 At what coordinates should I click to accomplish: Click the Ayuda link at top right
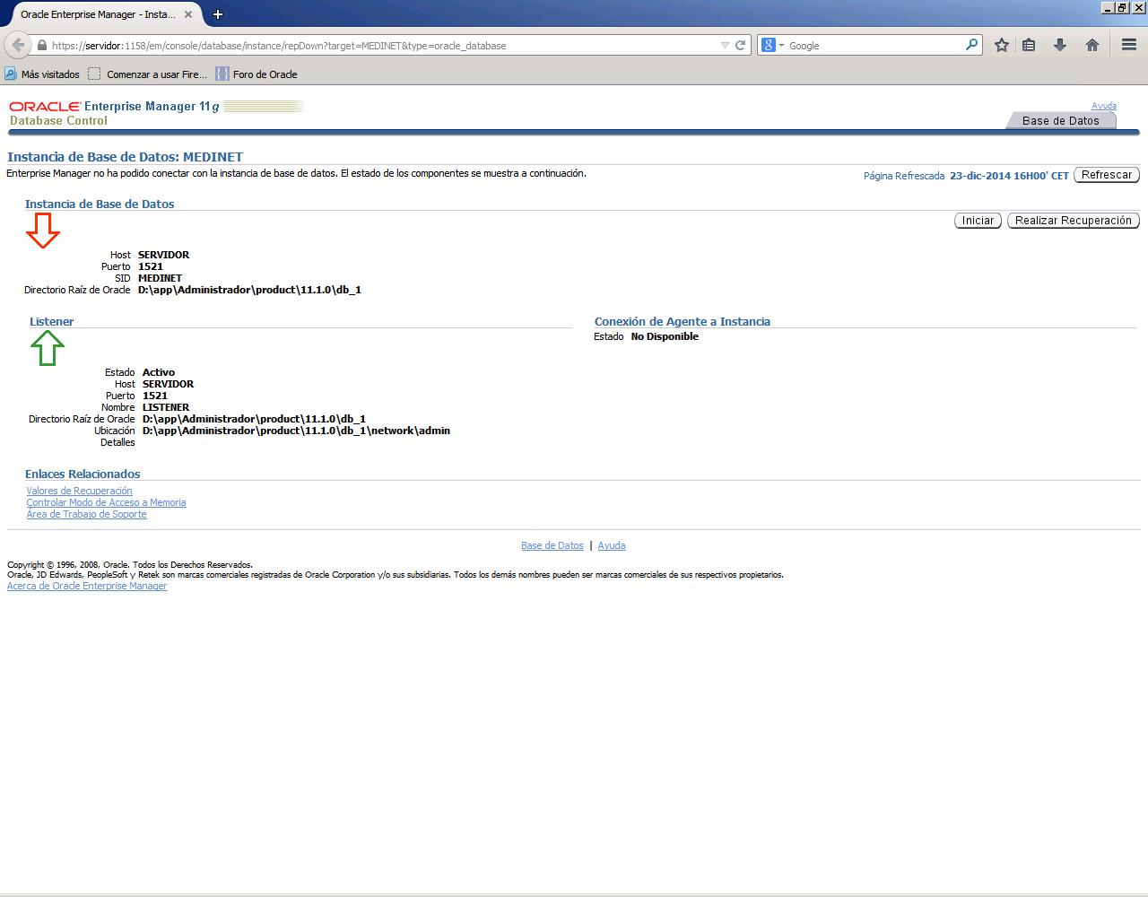pos(1104,106)
